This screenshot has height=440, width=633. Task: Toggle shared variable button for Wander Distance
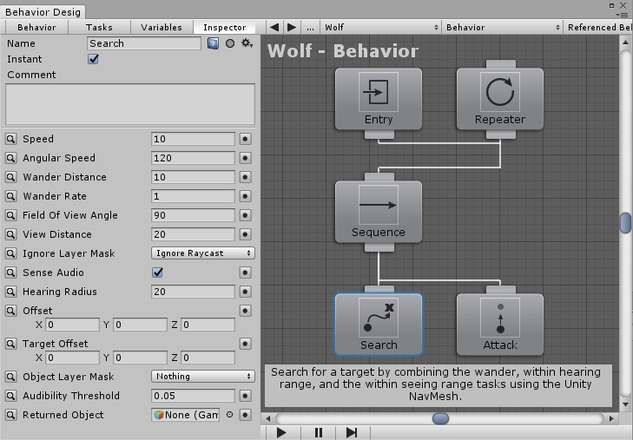(245, 177)
